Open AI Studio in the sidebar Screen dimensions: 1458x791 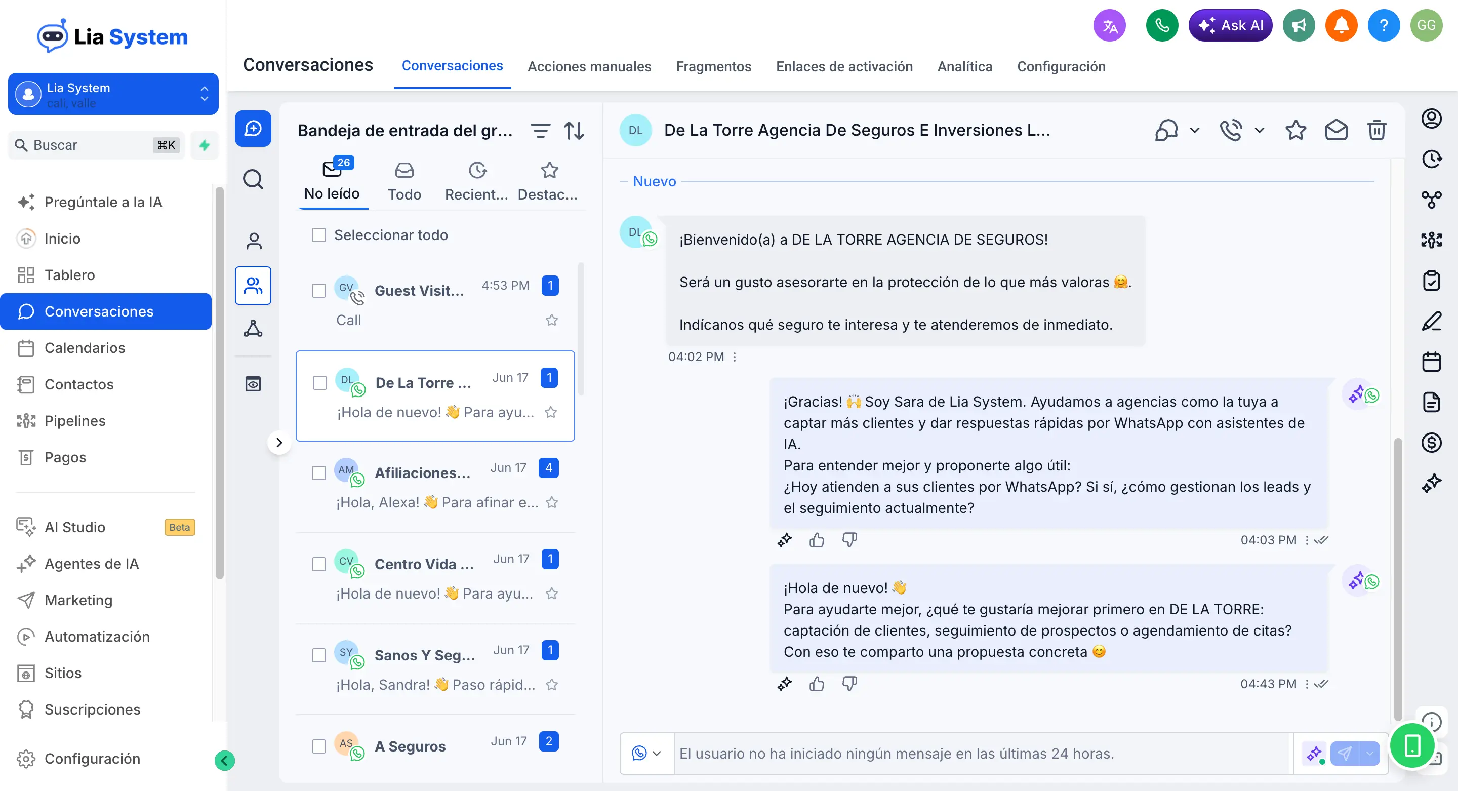pyautogui.click(x=106, y=527)
